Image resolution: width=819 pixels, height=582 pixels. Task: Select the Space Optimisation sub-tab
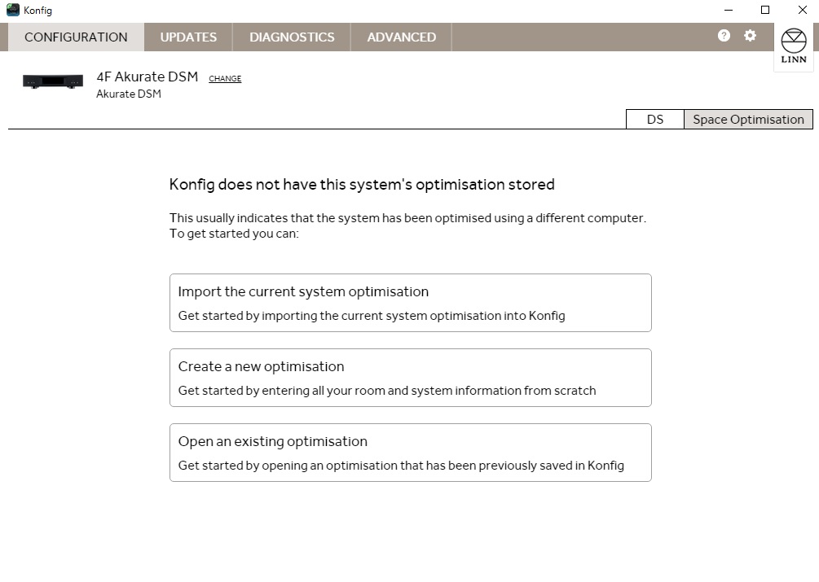click(748, 120)
